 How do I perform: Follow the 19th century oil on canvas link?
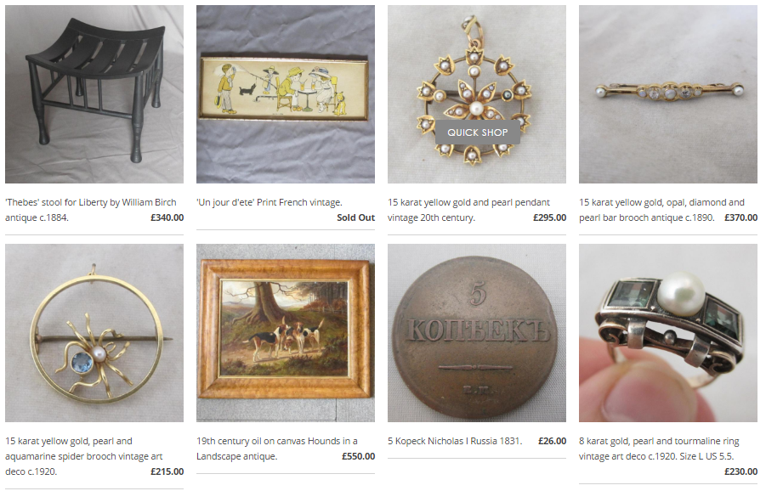click(276, 449)
